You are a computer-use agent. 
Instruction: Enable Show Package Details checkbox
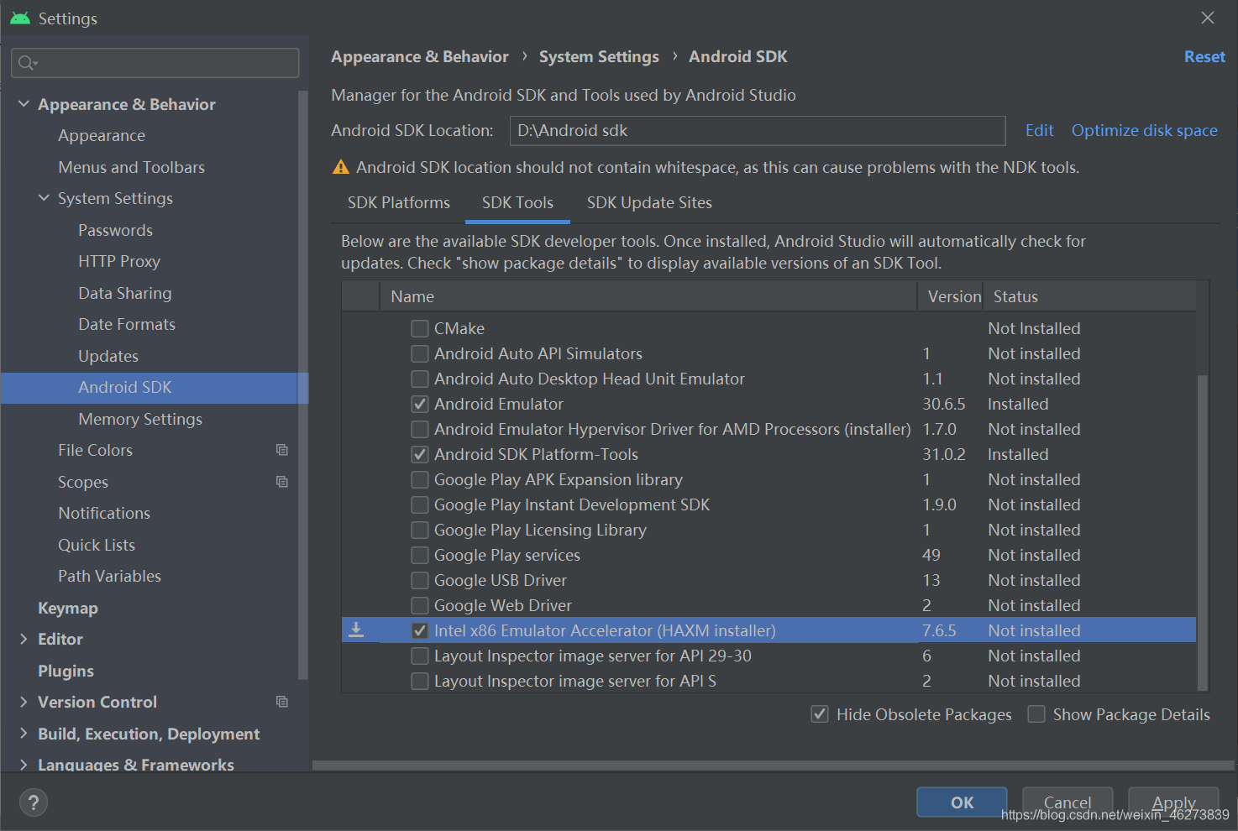click(1036, 714)
